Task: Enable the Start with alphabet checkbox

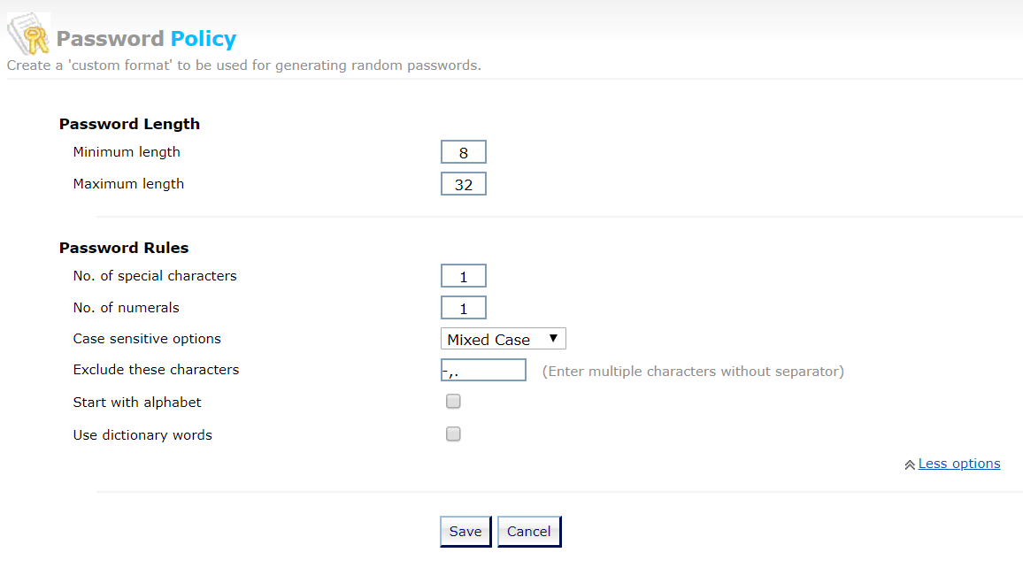Action: 453,401
